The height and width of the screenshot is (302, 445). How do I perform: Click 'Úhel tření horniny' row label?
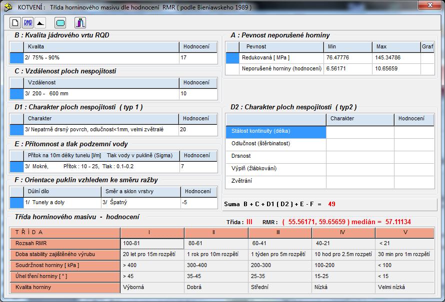point(65,277)
